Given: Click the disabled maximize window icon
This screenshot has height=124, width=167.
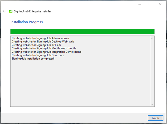Looking at the screenshot, I should click(x=150, y=4).
